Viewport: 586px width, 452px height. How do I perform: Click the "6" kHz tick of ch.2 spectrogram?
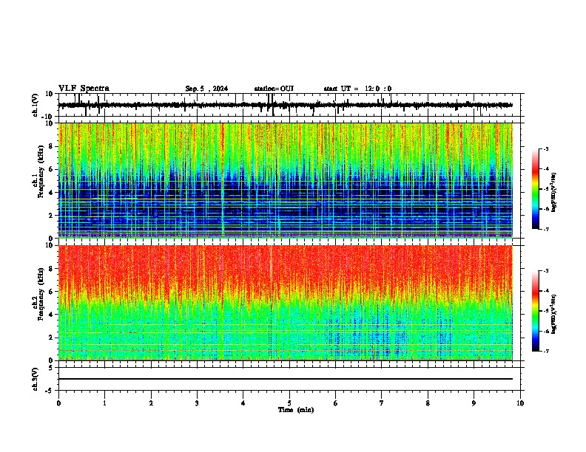51,292
